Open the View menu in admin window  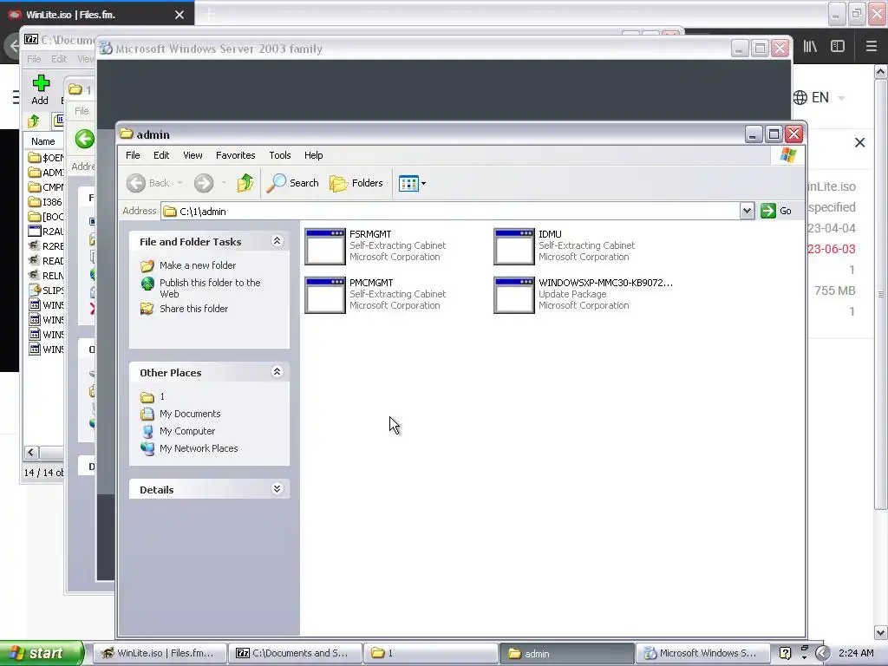(x=193, y=155)
